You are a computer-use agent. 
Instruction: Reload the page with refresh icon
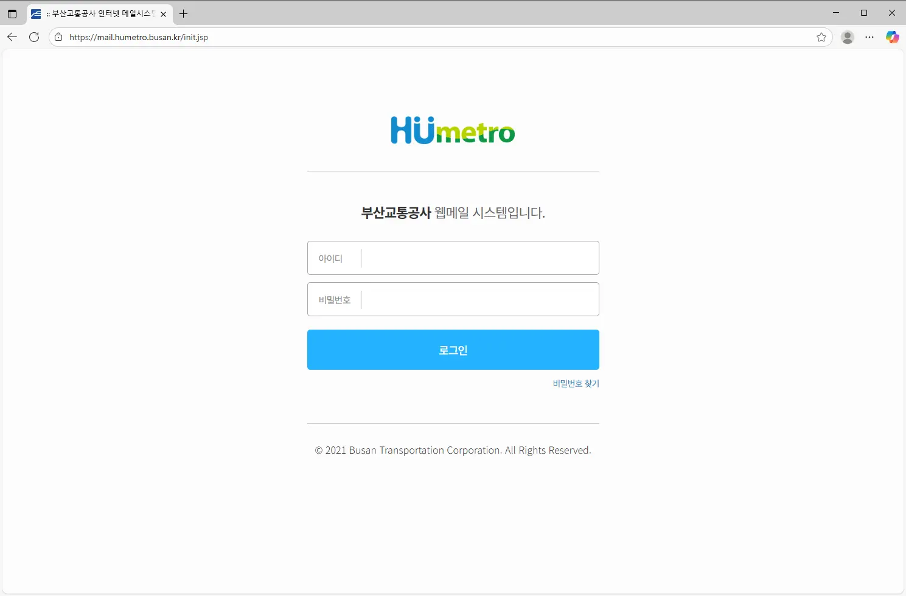click(x=34, y=37)
